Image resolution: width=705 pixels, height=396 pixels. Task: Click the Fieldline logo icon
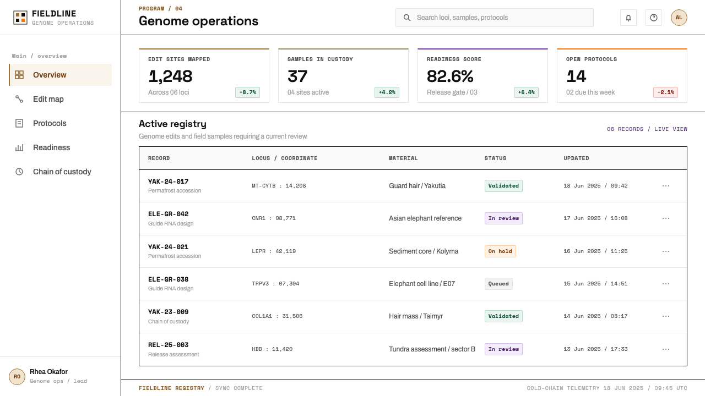(x=20, y=18)
